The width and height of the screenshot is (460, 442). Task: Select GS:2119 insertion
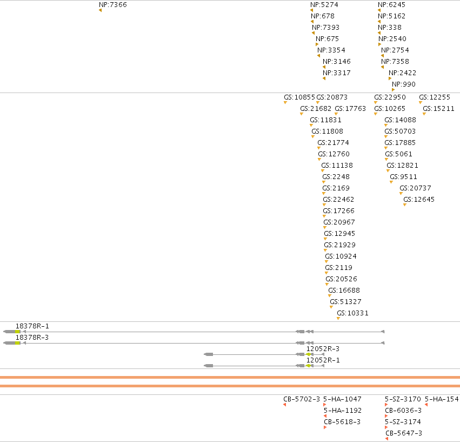[x=338, y=268]
